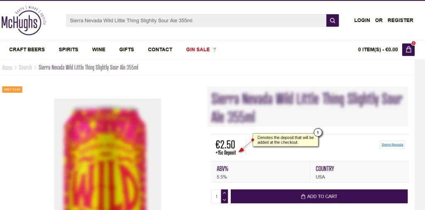Click the search magnifier icon button

(x=332, y=20)
